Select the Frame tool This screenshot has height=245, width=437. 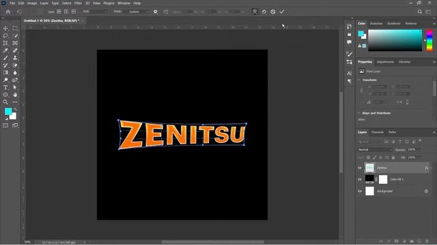pos(15,43)
